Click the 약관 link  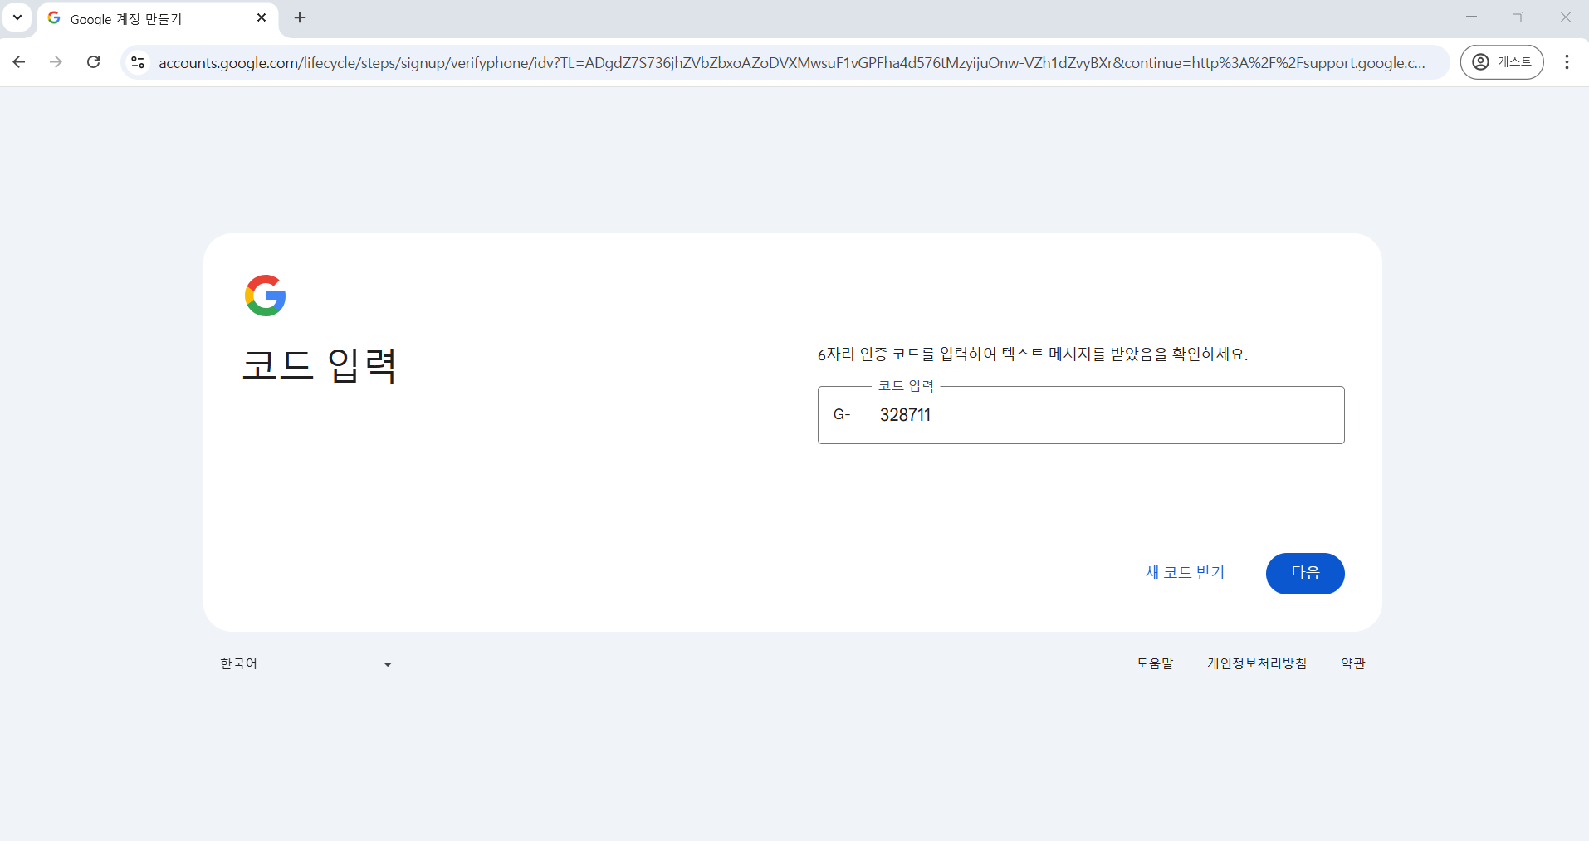(x=1352, y=663)
